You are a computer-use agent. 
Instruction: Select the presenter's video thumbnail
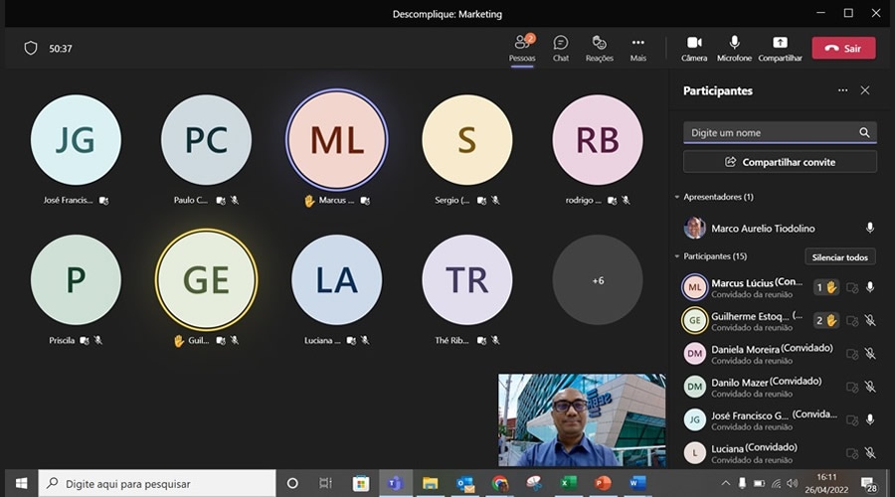coord(582,419)
